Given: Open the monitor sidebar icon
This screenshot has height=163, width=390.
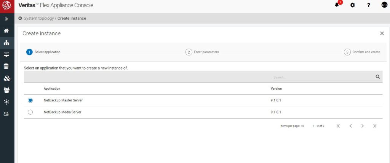Looking at the screenshot, I should click(6, 54).
